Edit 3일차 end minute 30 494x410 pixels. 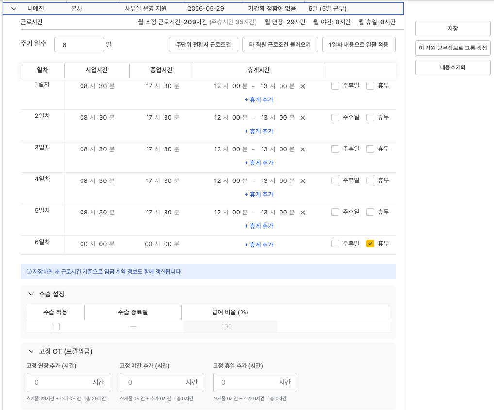(167, 149)
